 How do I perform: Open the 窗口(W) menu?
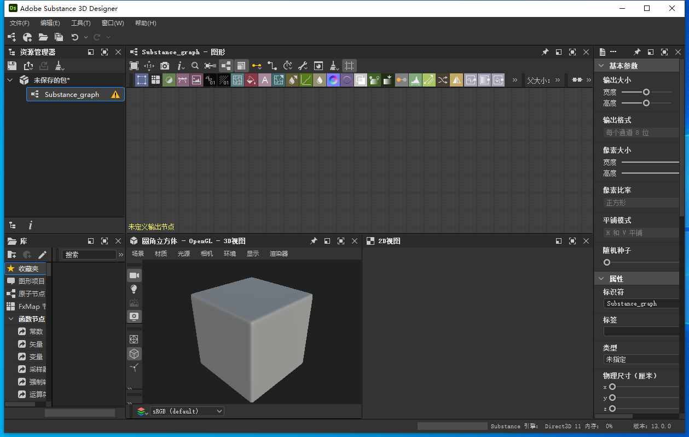(x=113, y=23)
